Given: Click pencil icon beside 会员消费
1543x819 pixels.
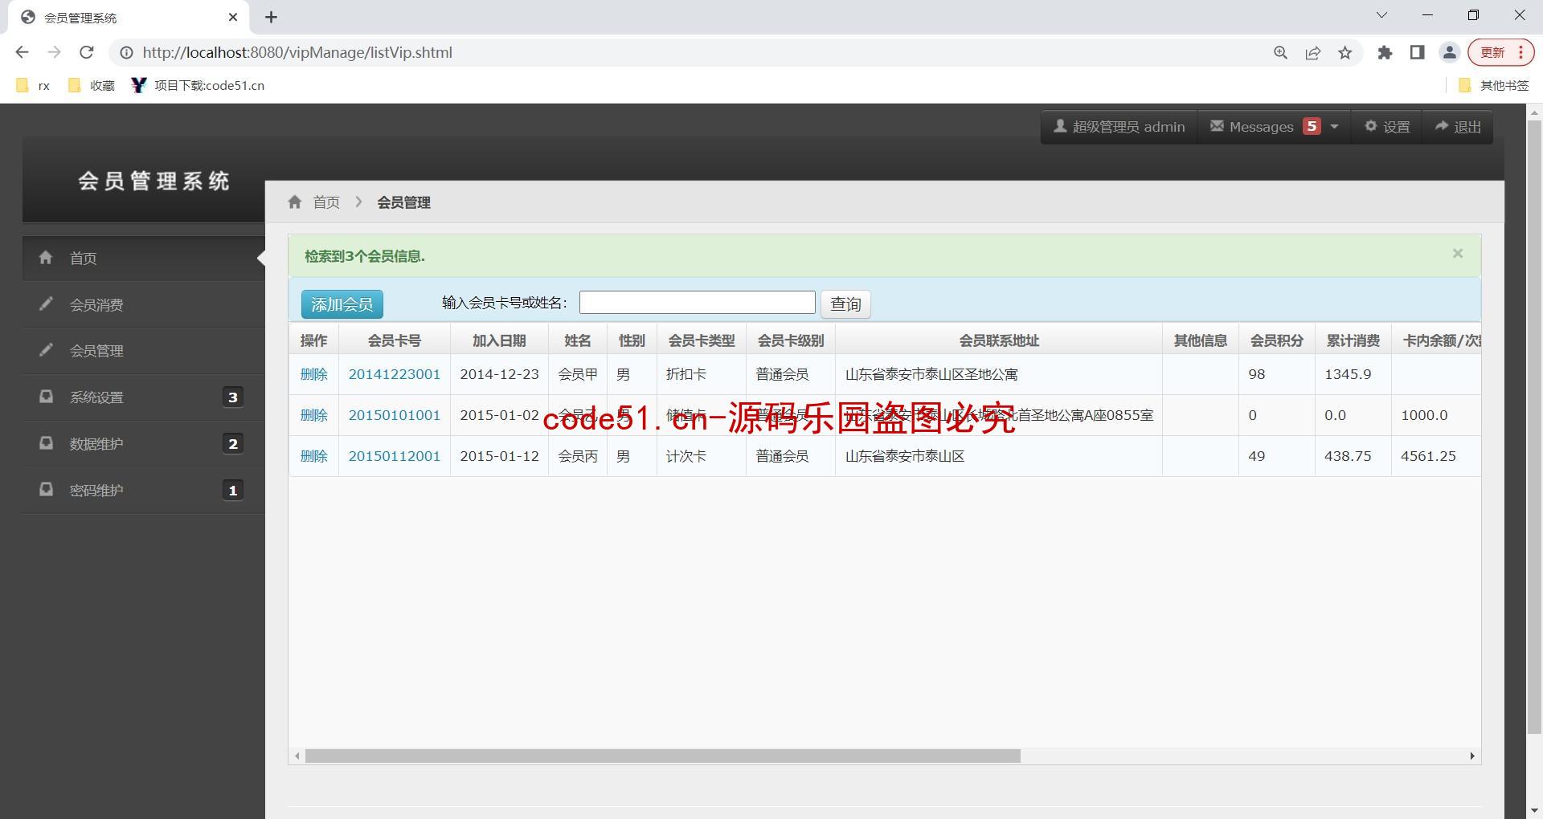Looking at the screenshot, I should click(47, 304).
